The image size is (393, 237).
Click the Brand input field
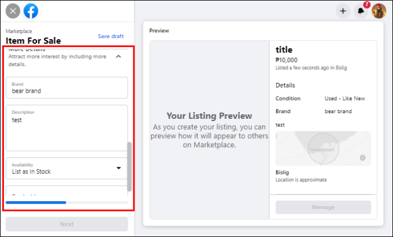point(67,88)
